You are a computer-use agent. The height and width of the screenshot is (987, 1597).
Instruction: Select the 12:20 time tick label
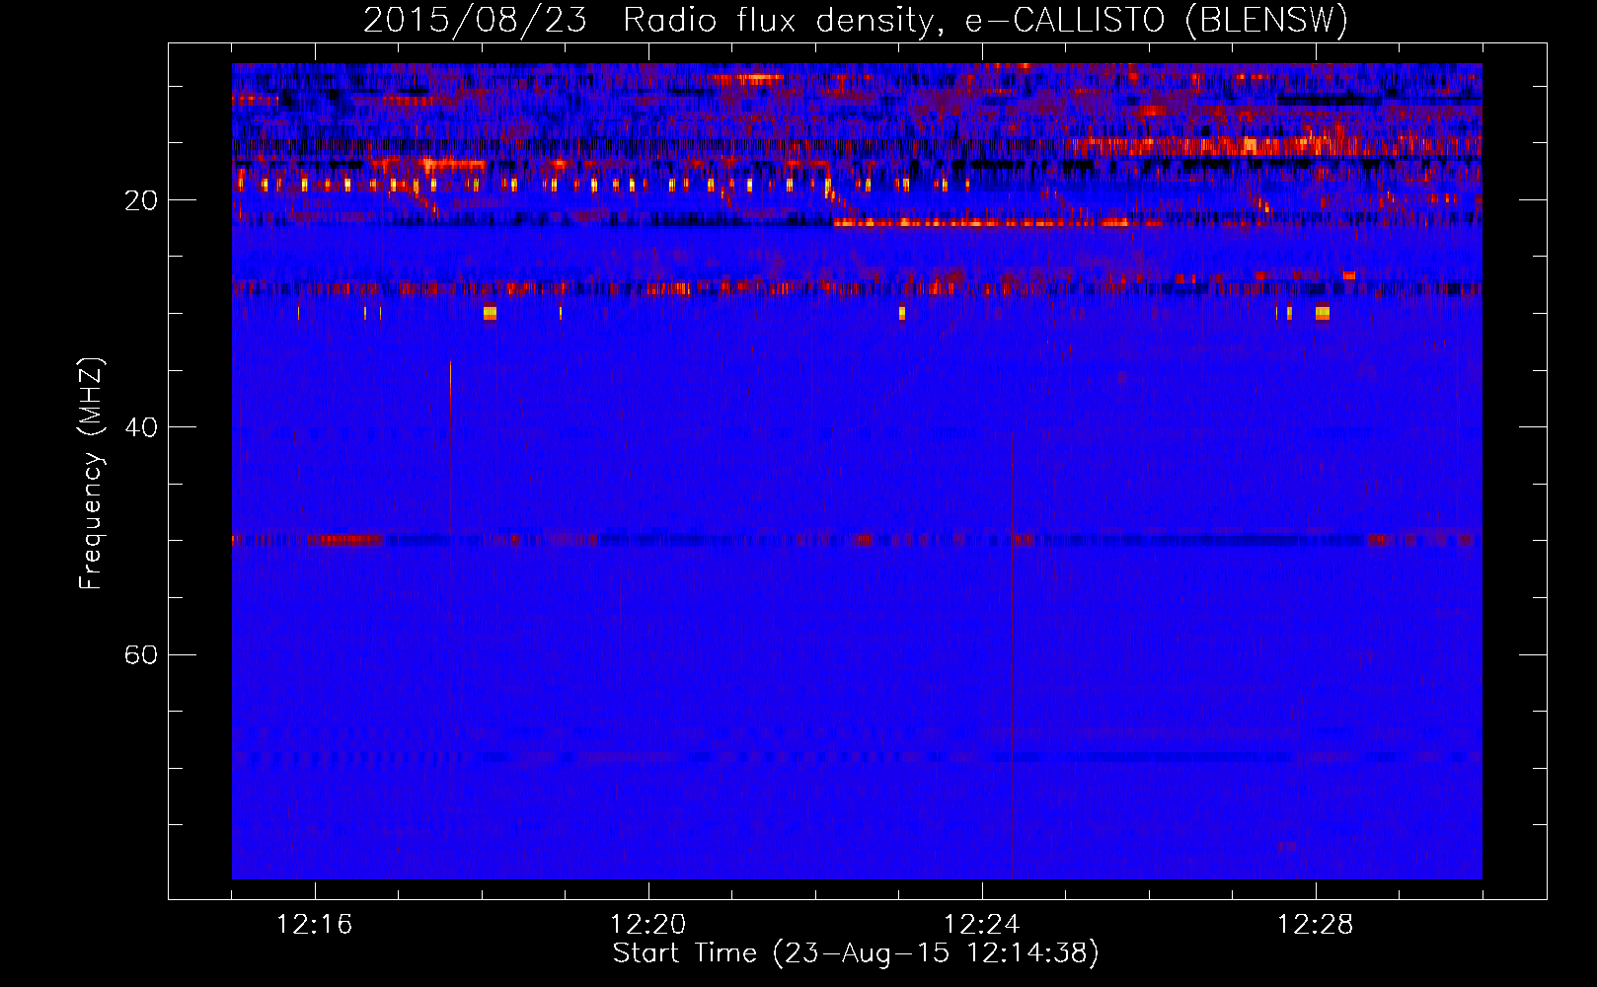648,925
